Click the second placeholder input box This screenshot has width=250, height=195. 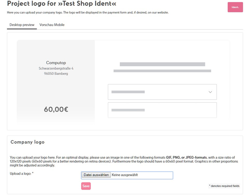[162, 110]
